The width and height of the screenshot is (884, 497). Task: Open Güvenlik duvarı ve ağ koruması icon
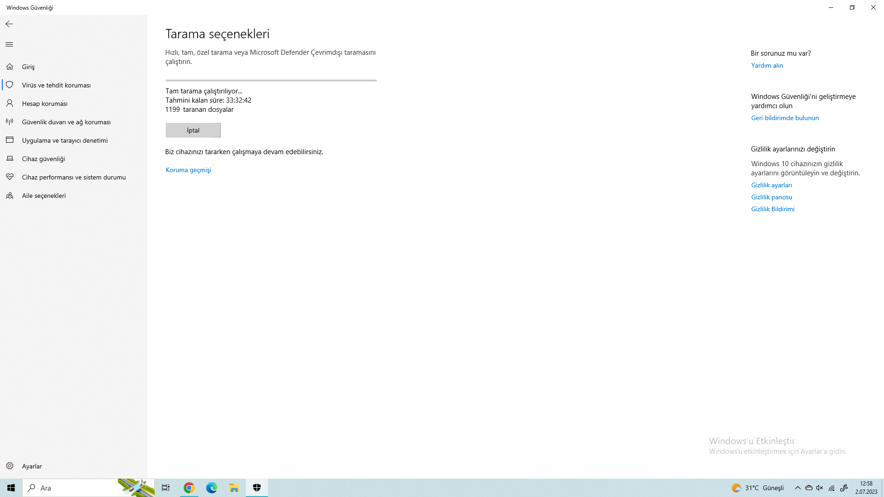10,122
